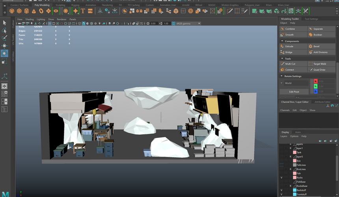Click the FishLines layer gray swatch
Image resolution: width=339 pixels, height=197 pixels.
pyautogui.click(x=294, y=165)
